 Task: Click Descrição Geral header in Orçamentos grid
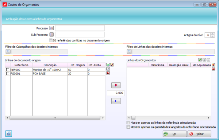tap(179, 65)
